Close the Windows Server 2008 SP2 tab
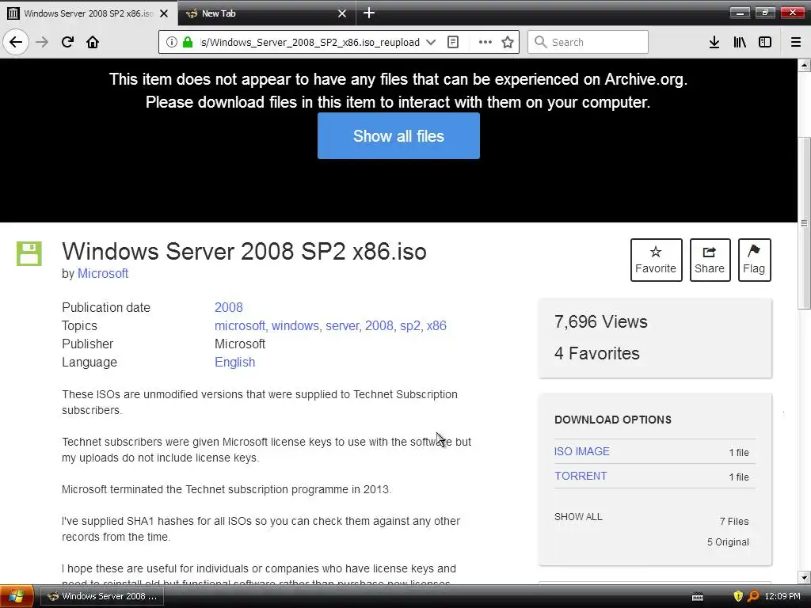 point(164,13)
